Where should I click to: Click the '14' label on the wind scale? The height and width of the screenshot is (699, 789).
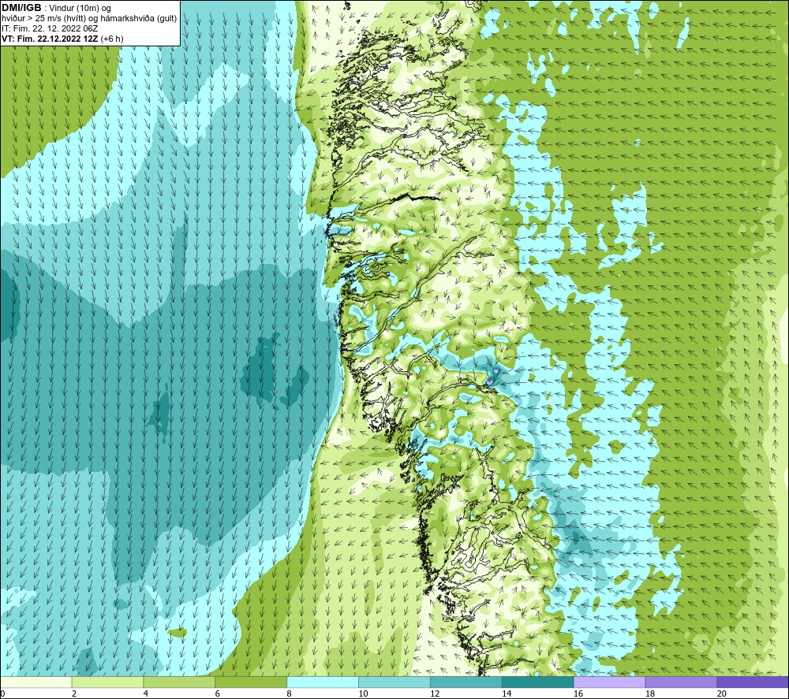pyautogui.click(x=507, y=693)
